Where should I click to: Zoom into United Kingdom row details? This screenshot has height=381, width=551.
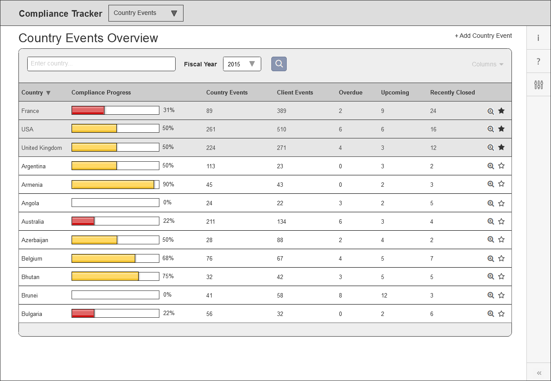click(491, 148)
